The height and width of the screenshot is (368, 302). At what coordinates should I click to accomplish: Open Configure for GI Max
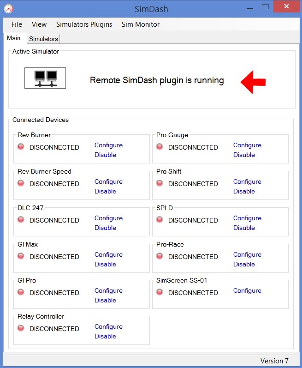pos(108,254)
